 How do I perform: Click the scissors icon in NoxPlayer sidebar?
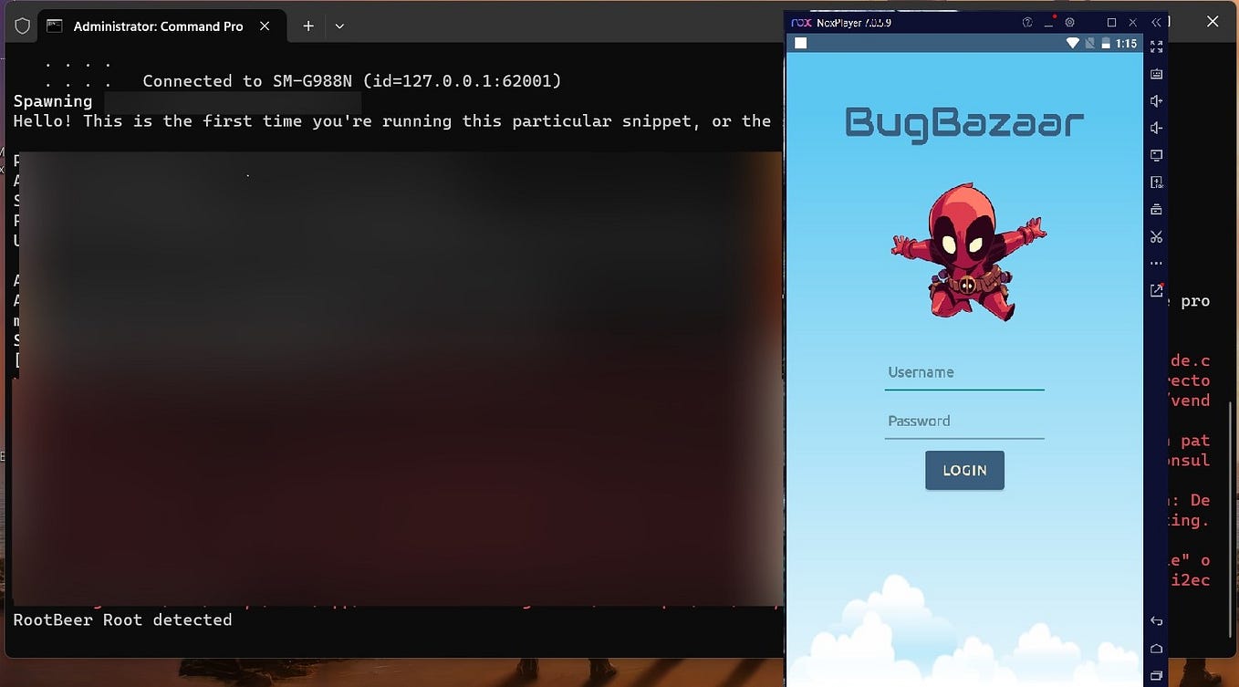1156,236
